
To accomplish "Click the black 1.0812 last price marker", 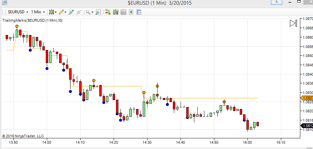I will [307, 126].
